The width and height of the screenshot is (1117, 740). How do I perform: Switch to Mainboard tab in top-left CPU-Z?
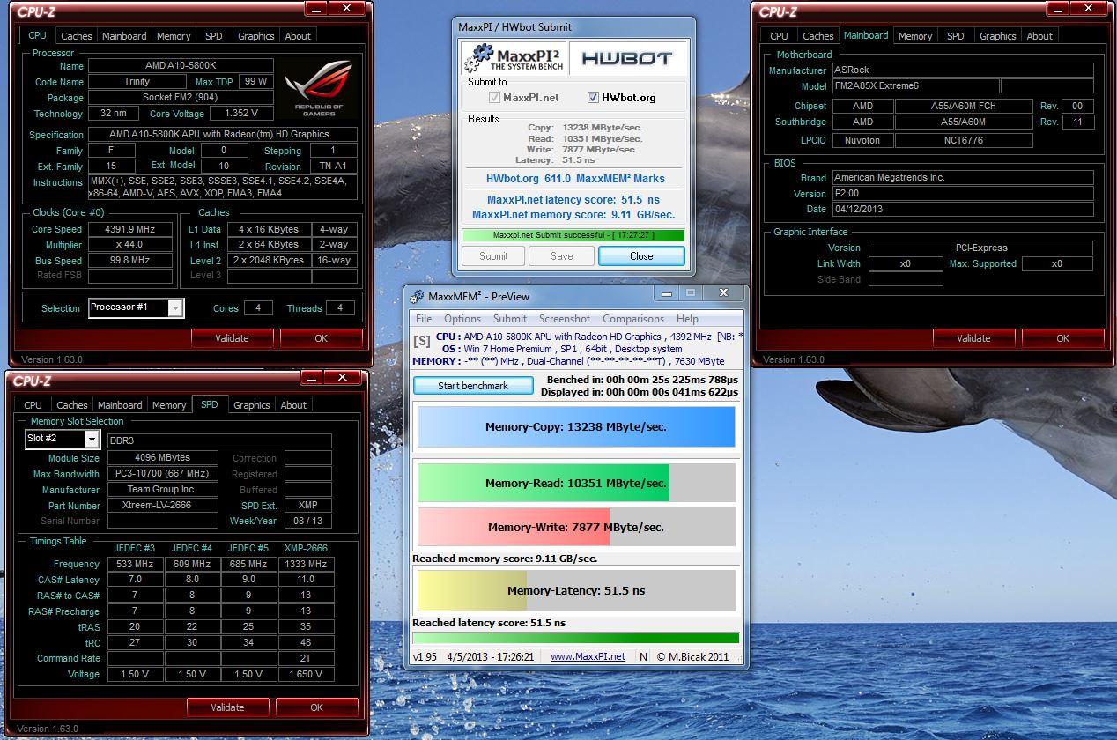point(124,36)
